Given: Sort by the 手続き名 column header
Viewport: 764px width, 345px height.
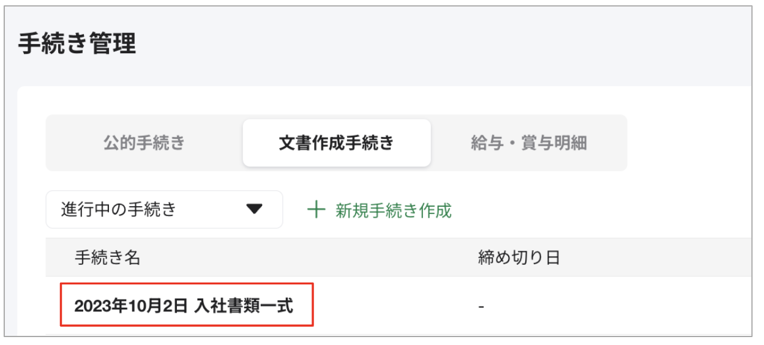Looking at the screenshot, I should coord(107,258).
